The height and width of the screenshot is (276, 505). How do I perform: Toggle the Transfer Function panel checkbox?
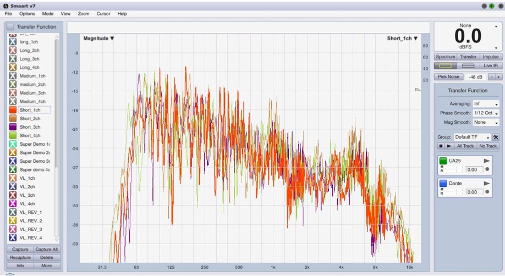pos(10,27)
